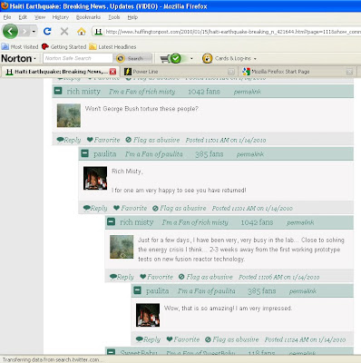Click 'Posted 11:06 AM on 1/14/2010' timestamp

point(278,277)
